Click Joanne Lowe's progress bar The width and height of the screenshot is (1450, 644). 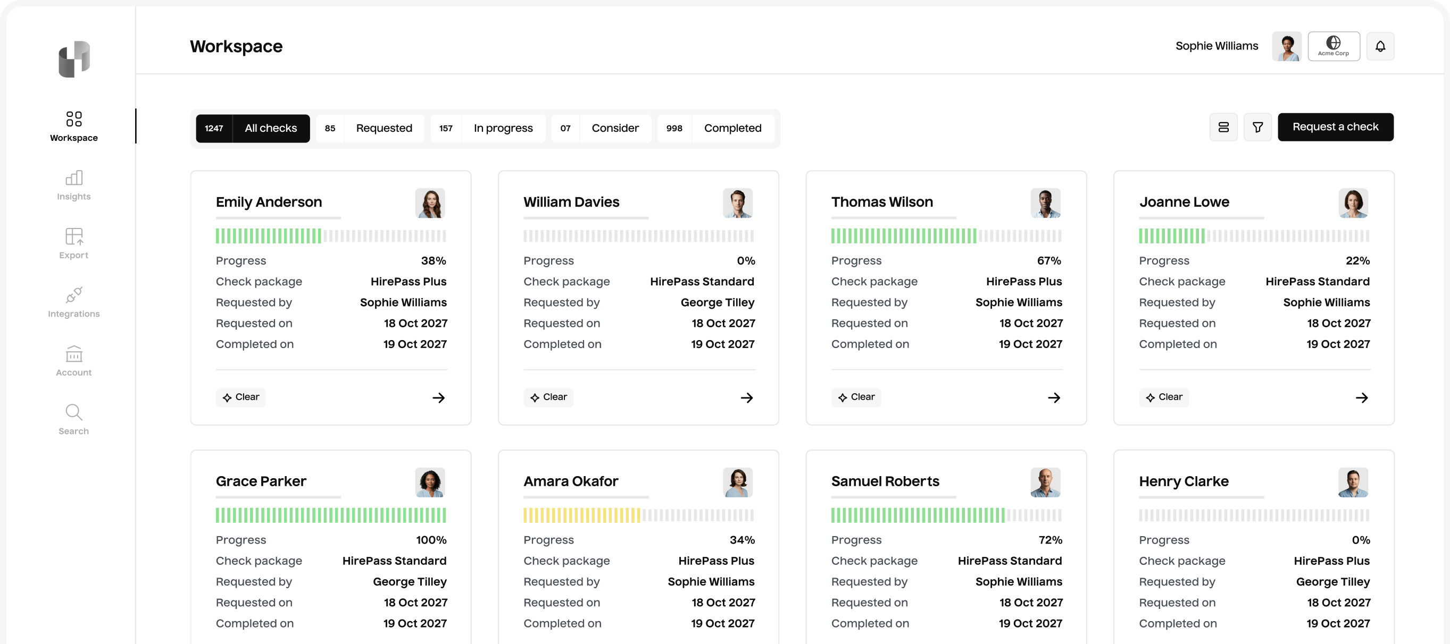coord(1254,236)
